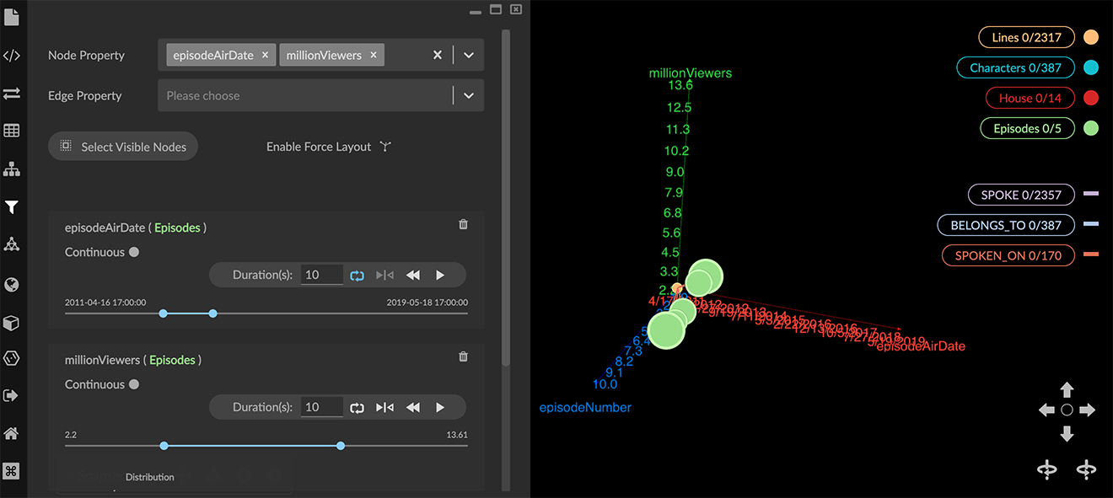Toggle the SPOKE relationship legend

(x=1021, y=195)
